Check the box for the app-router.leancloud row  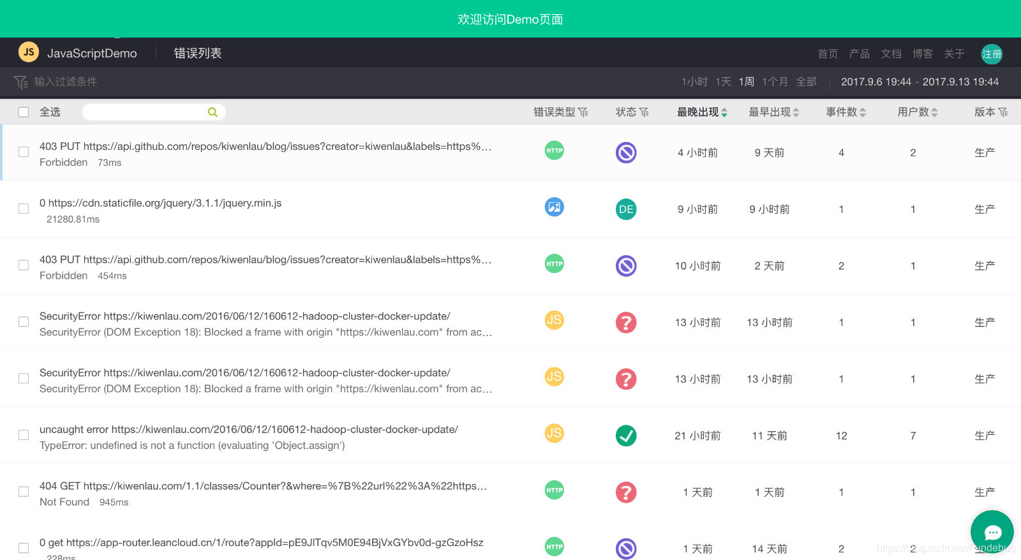click(24, 548)
